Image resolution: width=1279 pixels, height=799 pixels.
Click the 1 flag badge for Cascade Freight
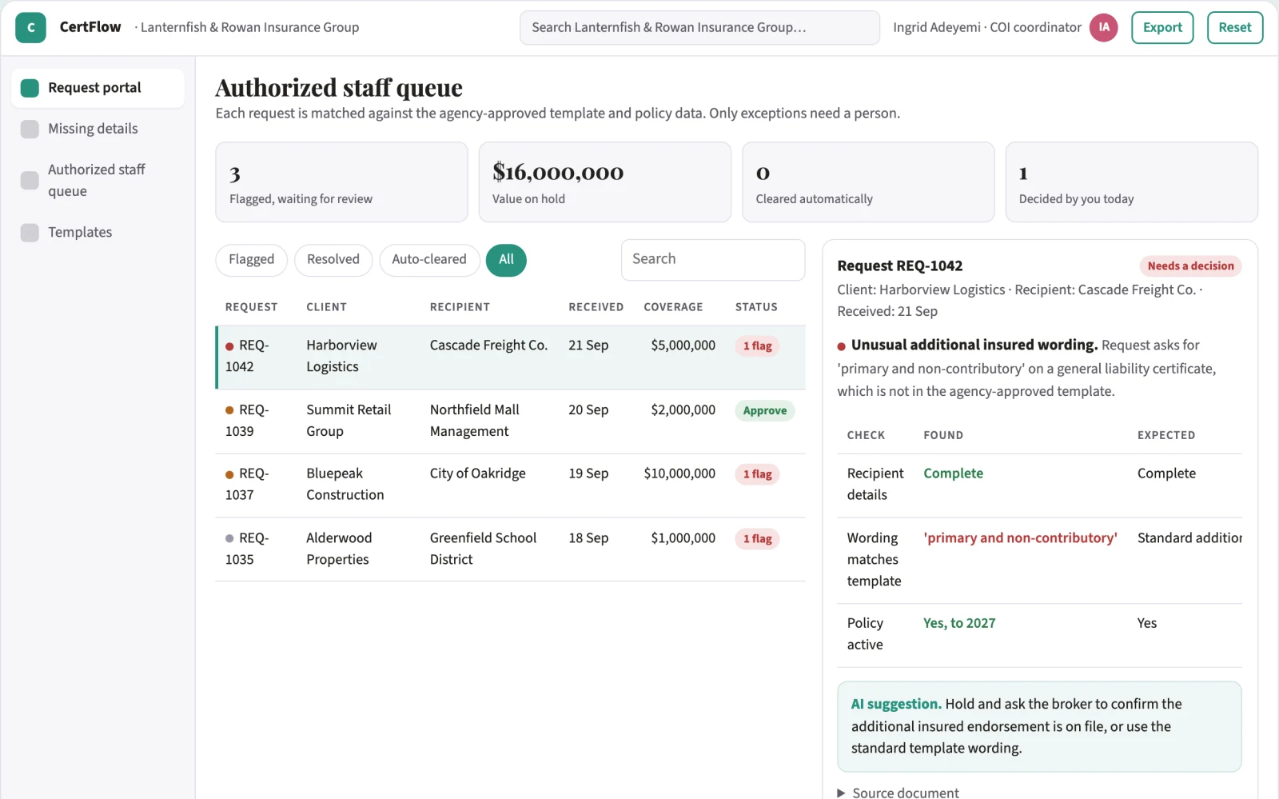coord(757,346)
